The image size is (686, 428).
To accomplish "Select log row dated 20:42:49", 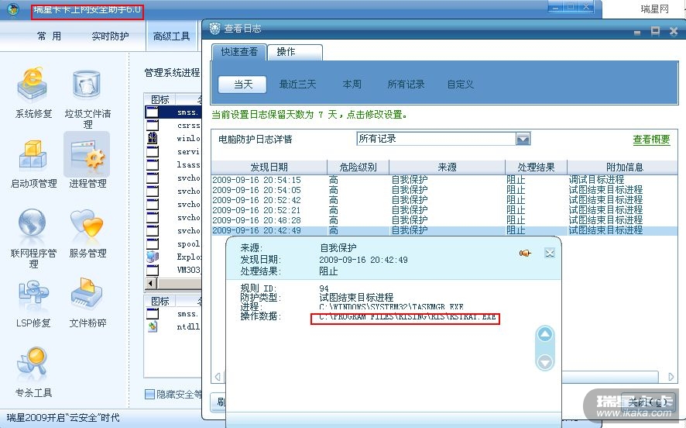I will coord(444,230).
